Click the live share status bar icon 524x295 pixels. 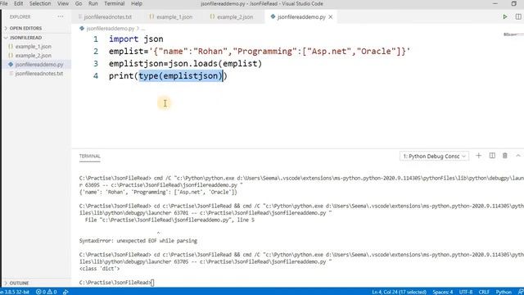pos(65,292)
